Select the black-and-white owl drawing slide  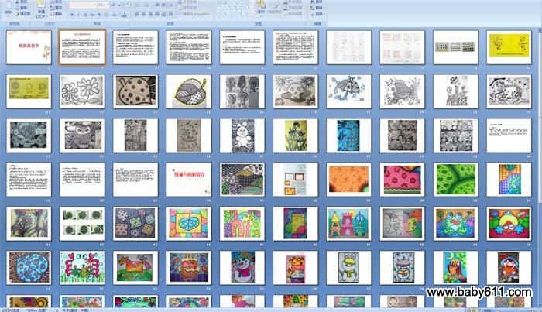[82, 135]
